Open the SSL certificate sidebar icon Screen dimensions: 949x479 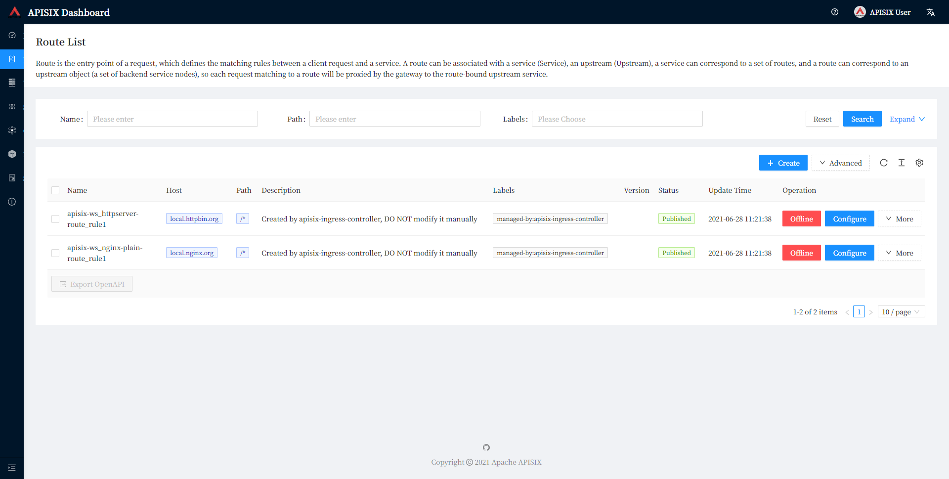tap(12, 177)
